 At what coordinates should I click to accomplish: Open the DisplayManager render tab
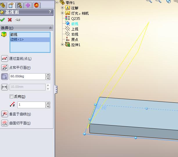pyautogui.click(x=36, y=5)
